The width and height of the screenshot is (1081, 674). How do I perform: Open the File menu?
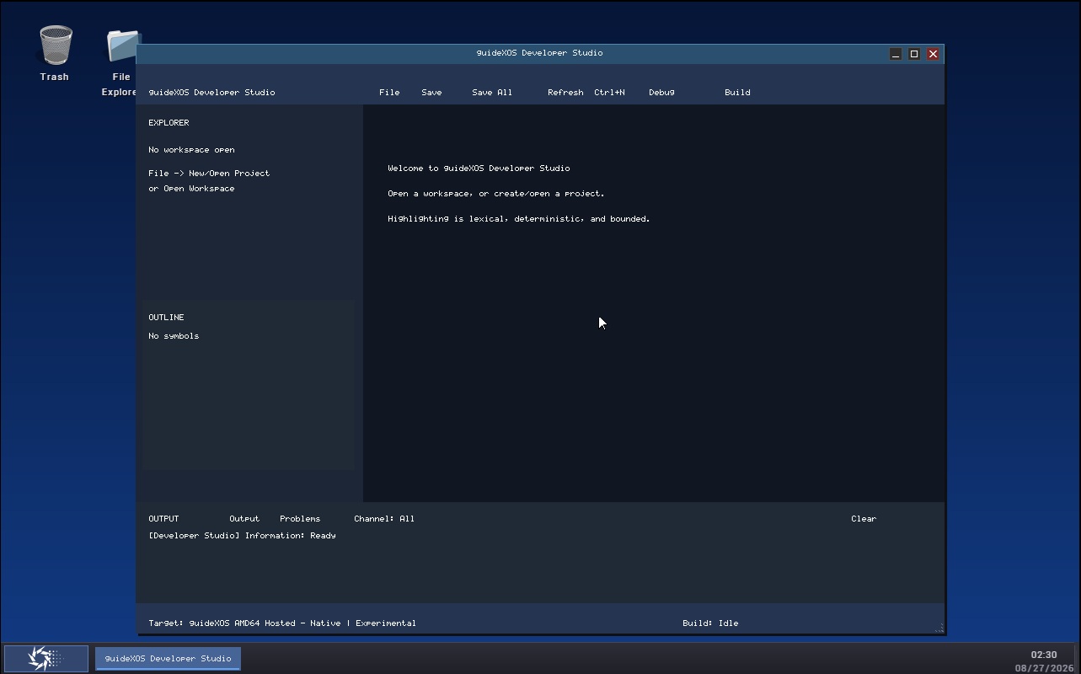click(389, 93)
